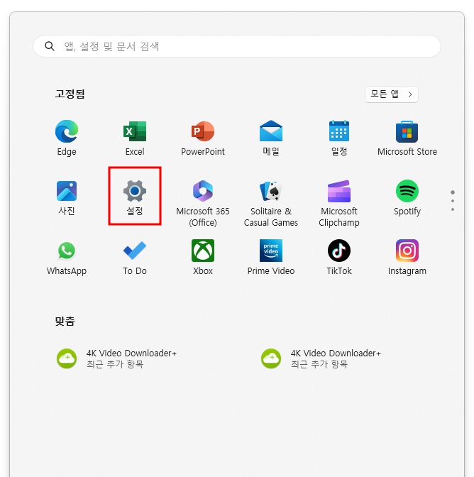
Task: Open 설정 settings gear icon
Action: (135, 191)
